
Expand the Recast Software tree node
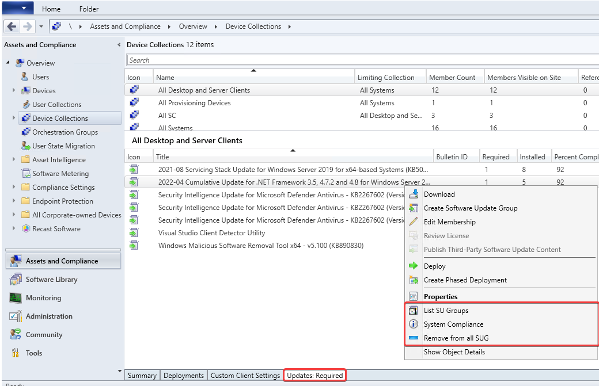[x=14, y=228]
